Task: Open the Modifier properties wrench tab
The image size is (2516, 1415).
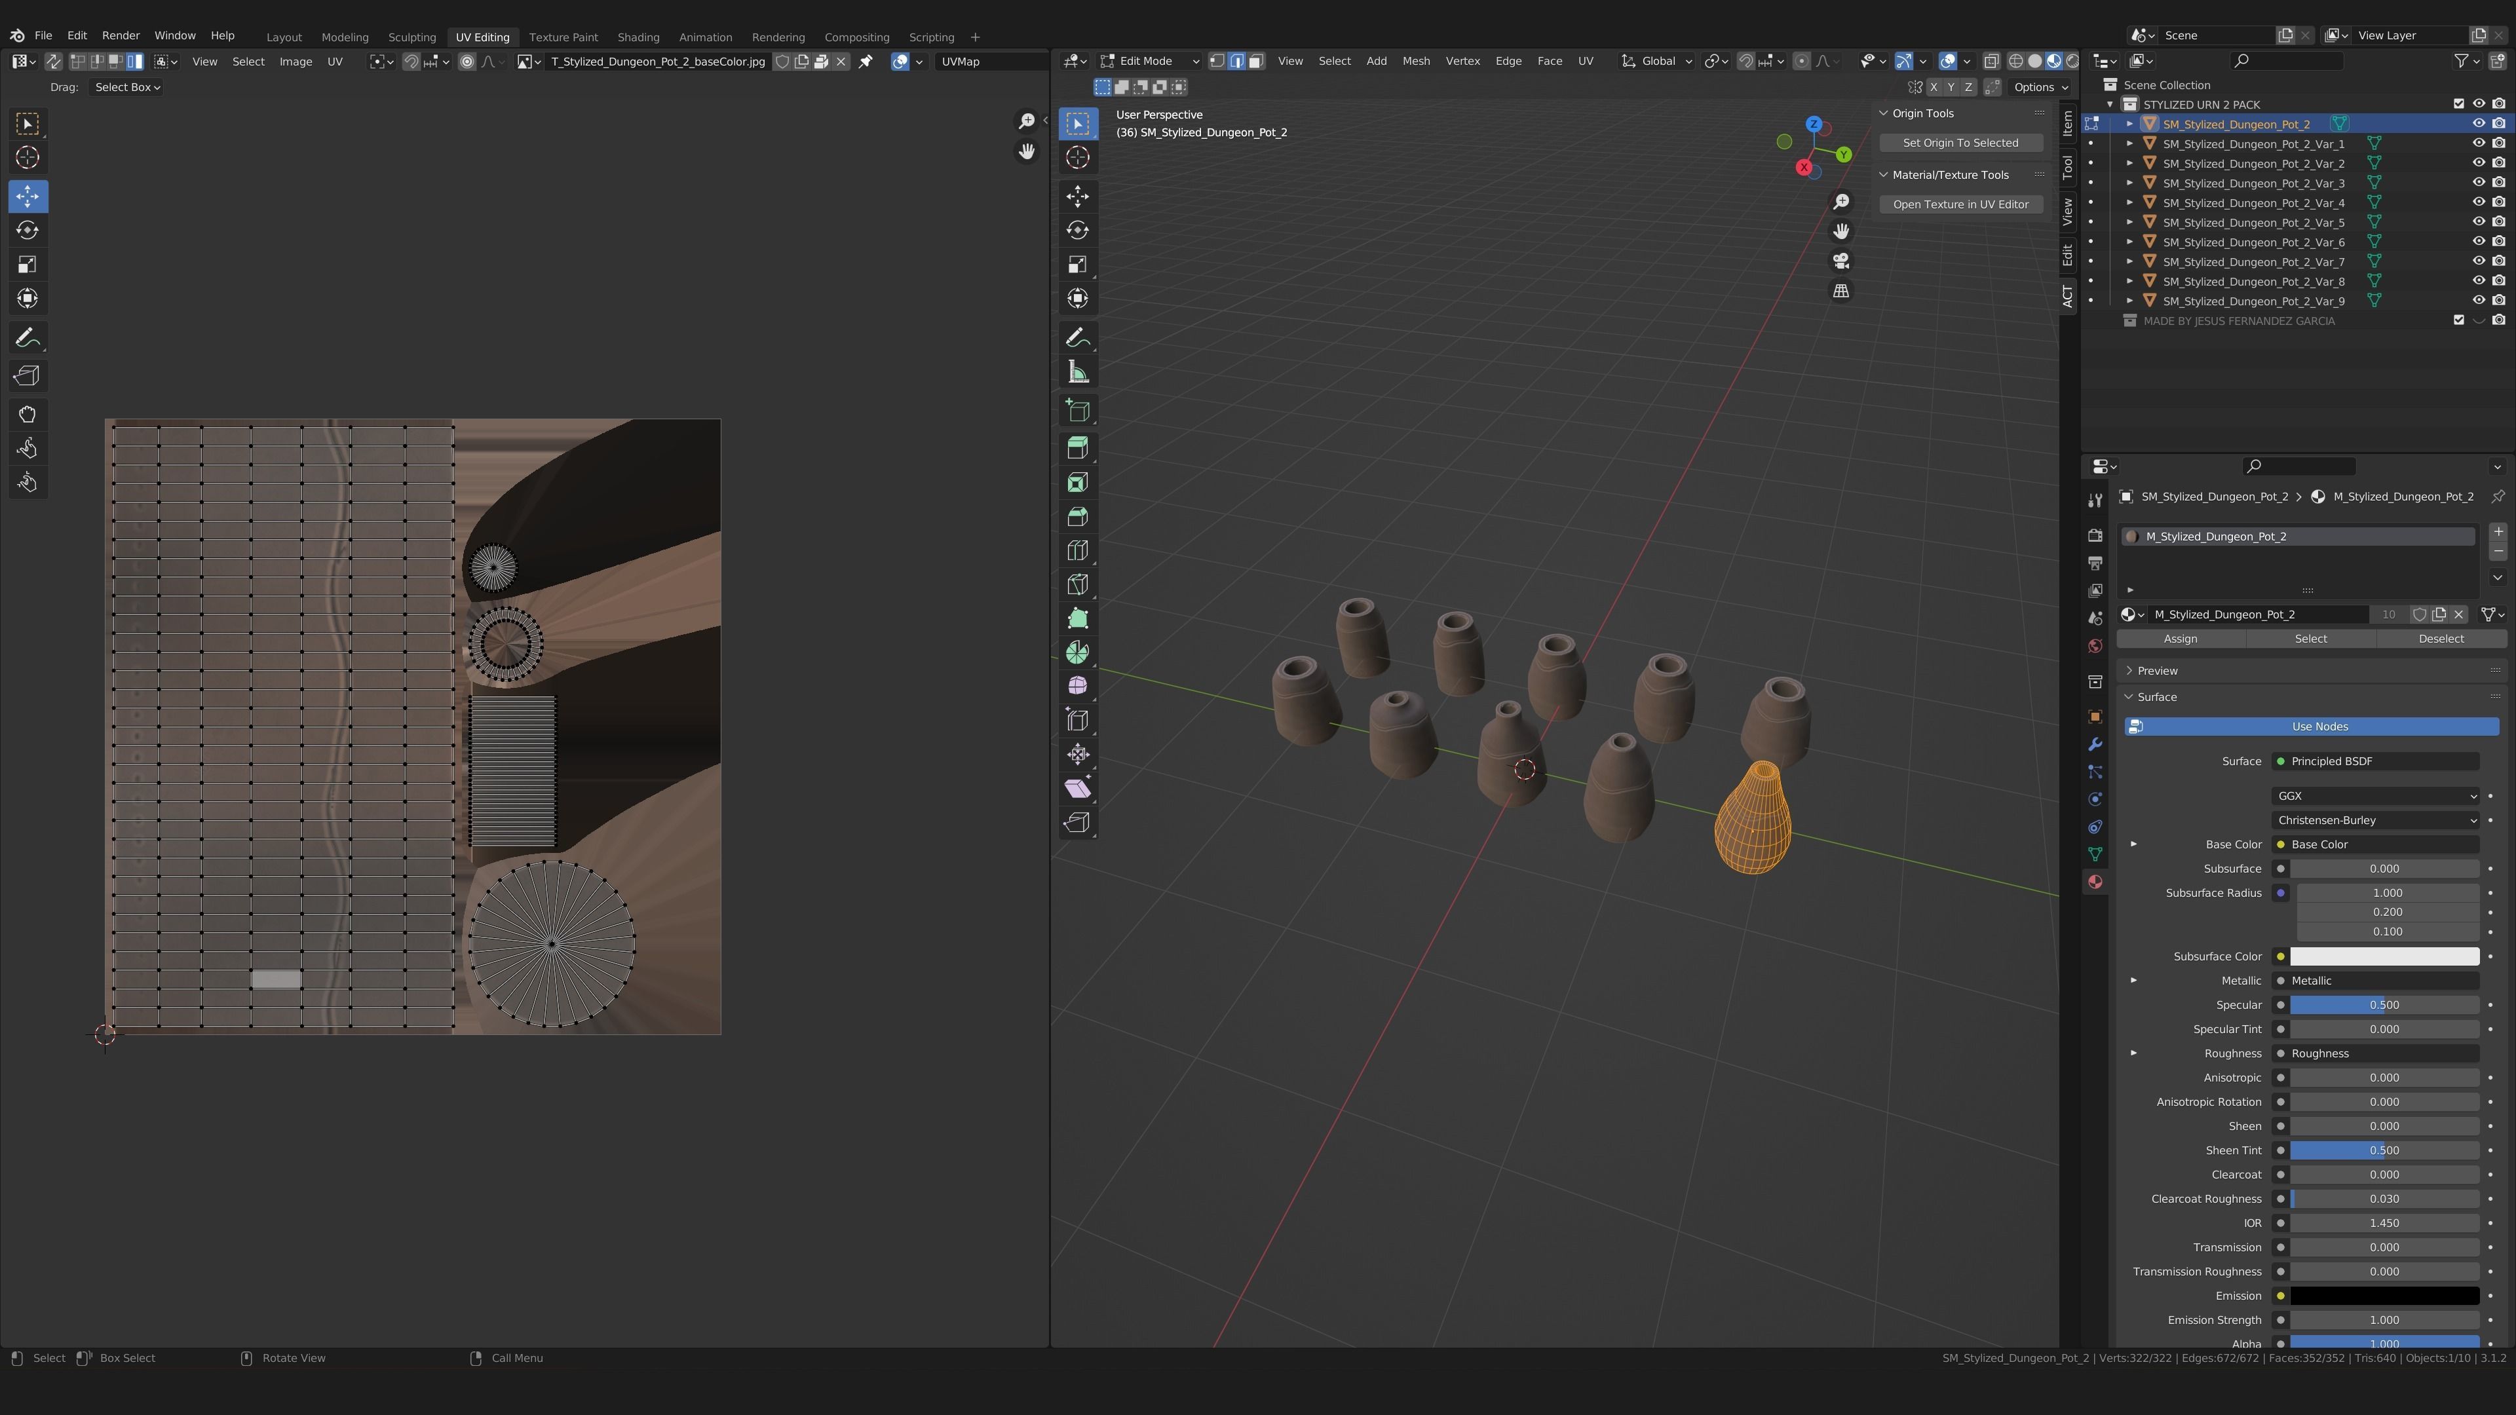Action: [2095, 744]
